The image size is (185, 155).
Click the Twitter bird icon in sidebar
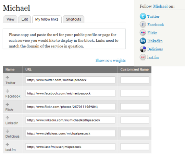[143, 16]
